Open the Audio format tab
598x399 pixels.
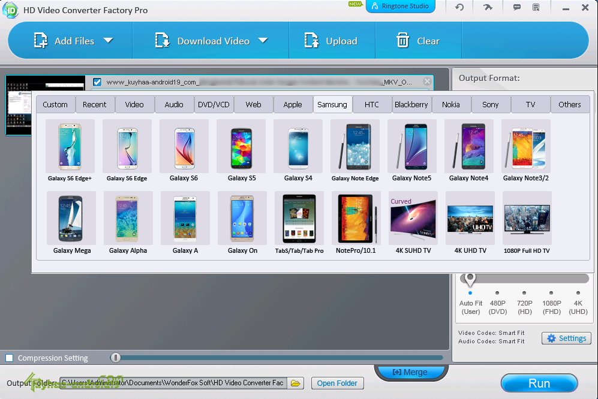tap(174, 104)
